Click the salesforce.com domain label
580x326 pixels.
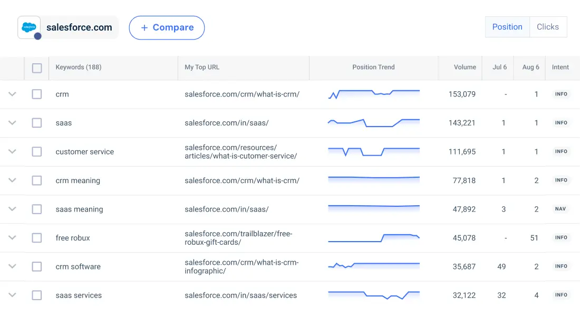pos(79,27)
